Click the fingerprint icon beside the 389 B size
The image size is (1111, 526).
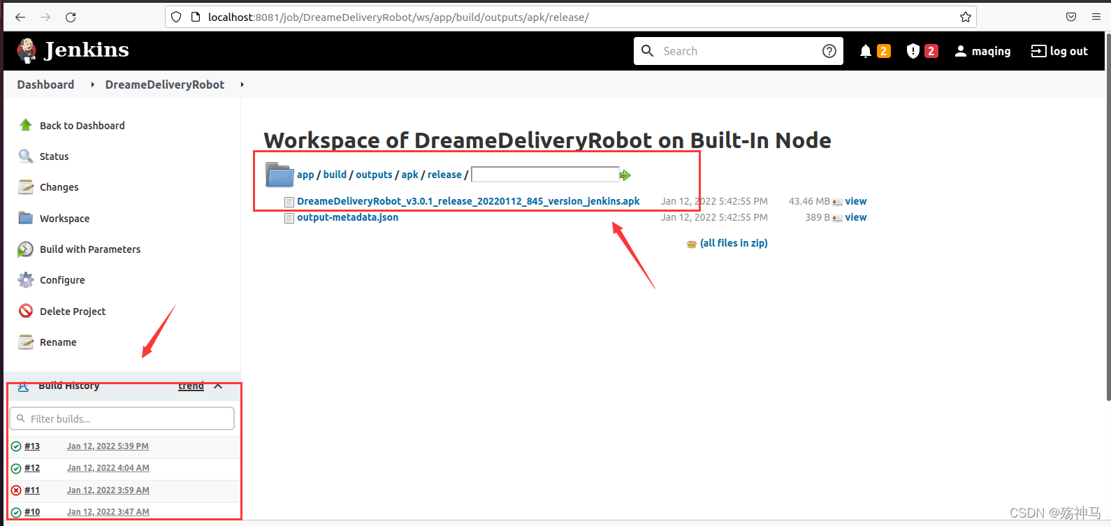click(x=837, y=218)
